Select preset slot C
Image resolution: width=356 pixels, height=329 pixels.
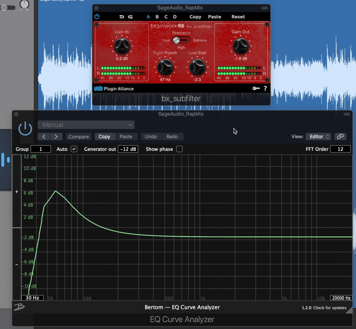point(166,17)
